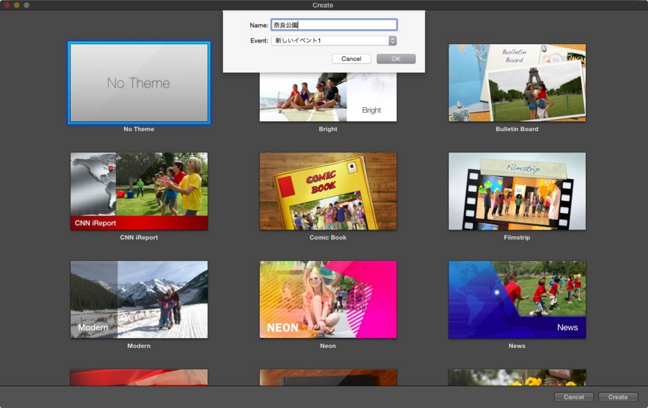The height and width of the screenshot is (408, 648).
Task: Click the Create button at bottom right
Action: pyautogui.click(x=618, y=397)
